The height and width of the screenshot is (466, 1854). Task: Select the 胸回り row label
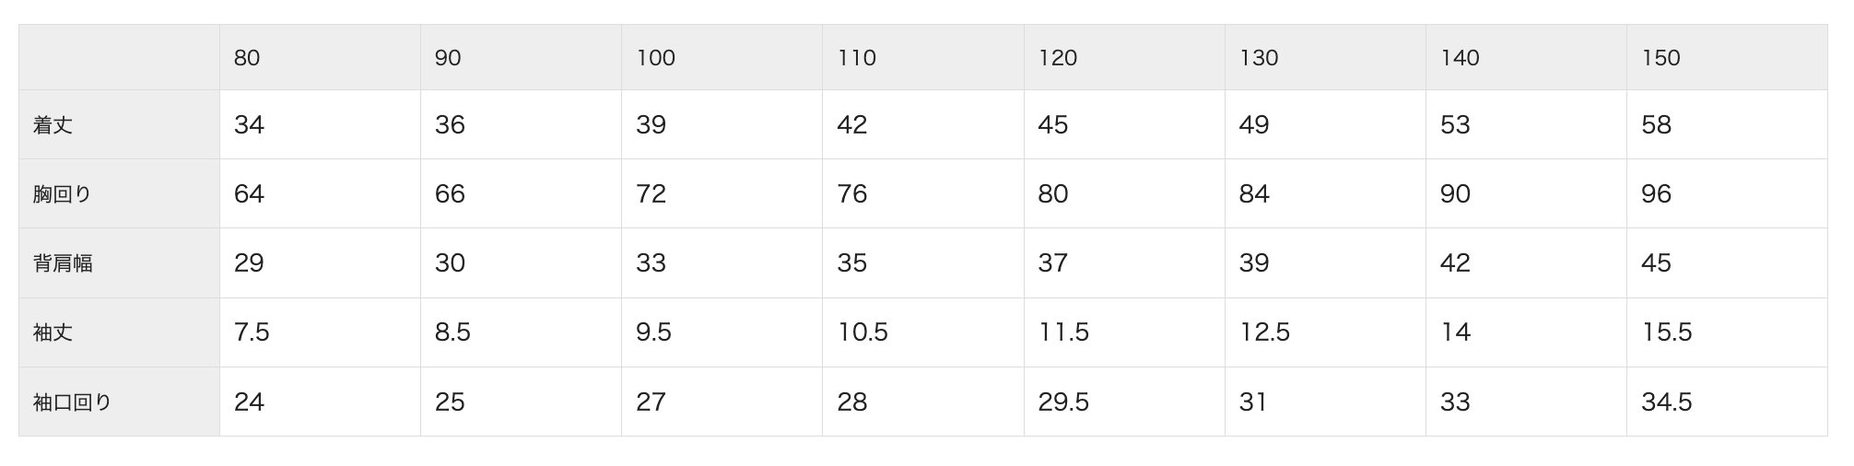119,193
